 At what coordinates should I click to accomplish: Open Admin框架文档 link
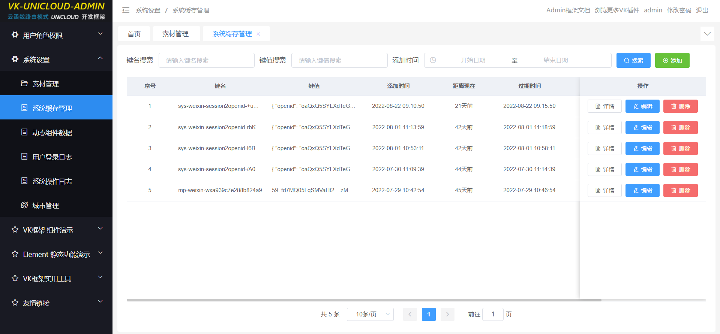click(x=568, y=10)
